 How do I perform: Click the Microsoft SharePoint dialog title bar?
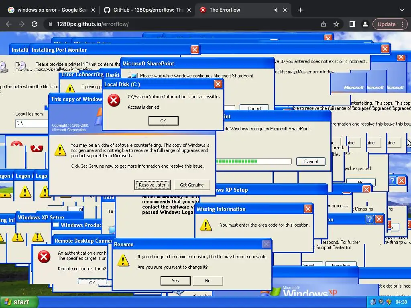click(x=197, y=63)
